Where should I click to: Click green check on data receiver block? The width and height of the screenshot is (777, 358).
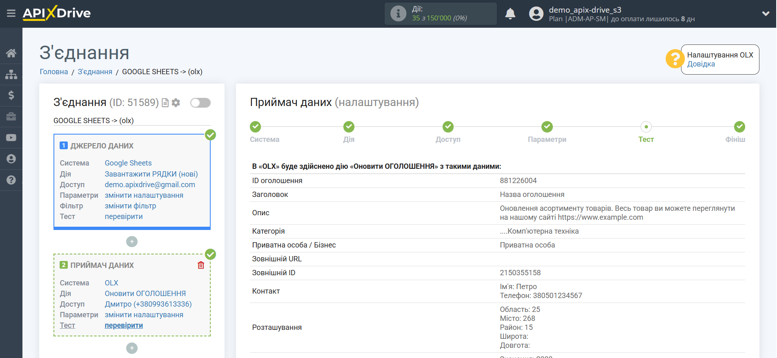click(210, 254)
